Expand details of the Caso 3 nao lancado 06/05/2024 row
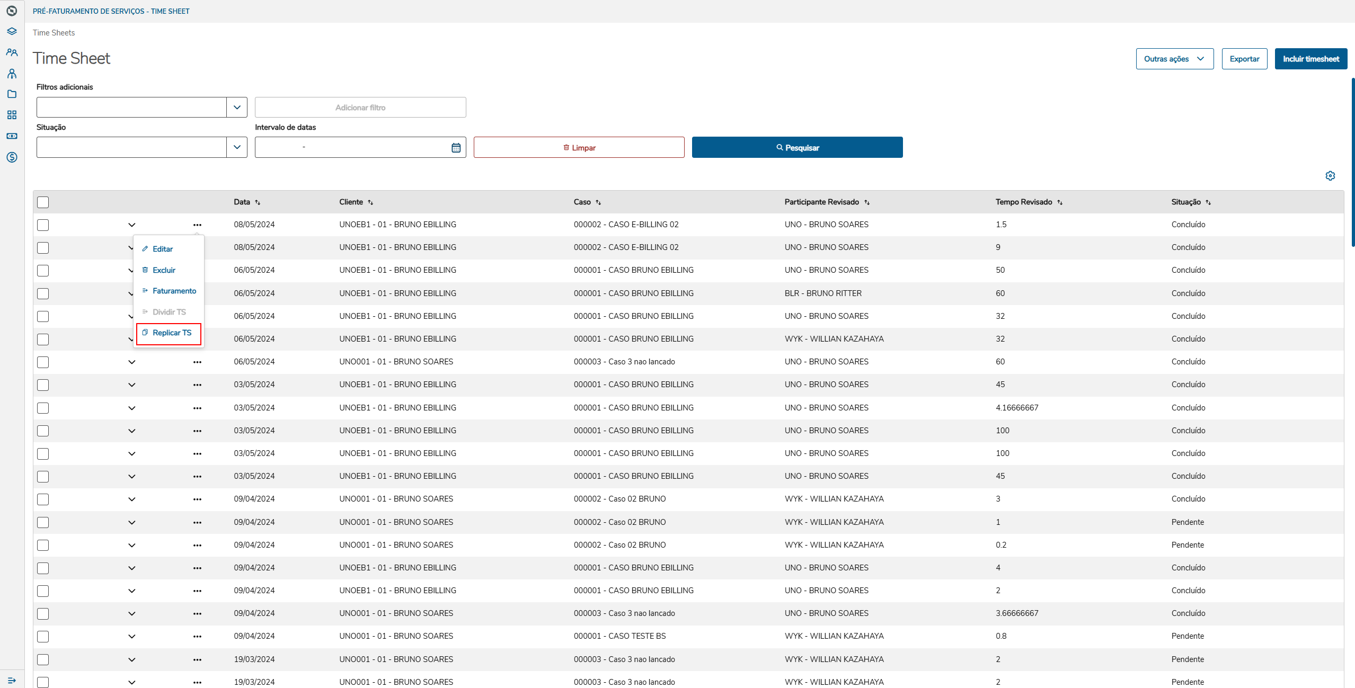This screenshot has height=688, width=1355. (x=132, y=362)
